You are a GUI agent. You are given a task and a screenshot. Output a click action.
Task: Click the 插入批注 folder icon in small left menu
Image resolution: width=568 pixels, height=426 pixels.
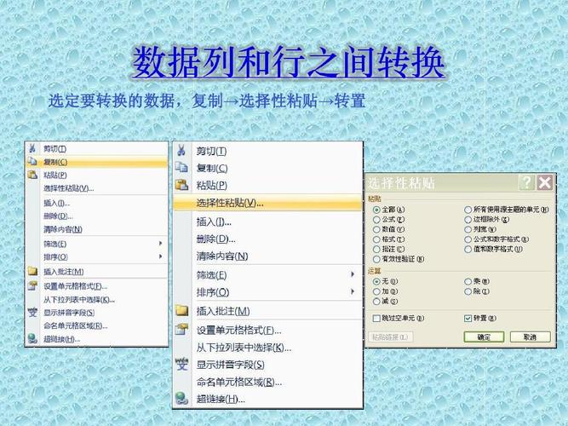coord(32,271)
